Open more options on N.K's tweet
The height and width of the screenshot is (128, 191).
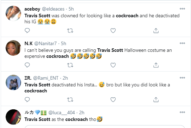[182, 43]
